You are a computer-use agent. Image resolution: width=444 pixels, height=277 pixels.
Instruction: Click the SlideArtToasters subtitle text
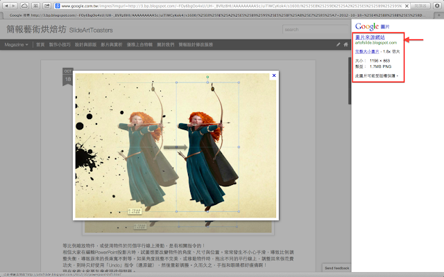(x=91, y=30)
